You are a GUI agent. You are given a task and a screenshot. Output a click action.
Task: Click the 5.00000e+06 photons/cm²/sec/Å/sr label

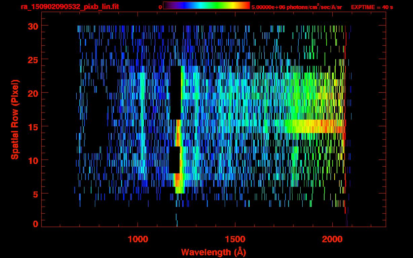(x=297, y=7)
